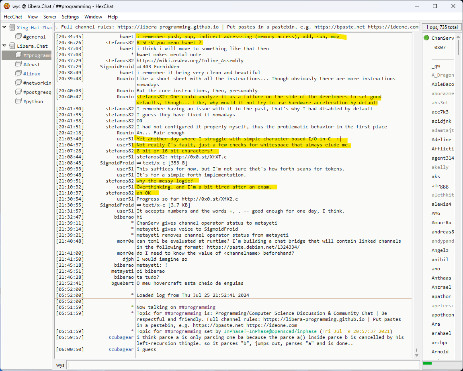Click the #python channel icon
This screenshot has width=463, height=371.
pyautogui.click(x=18, y=101)
